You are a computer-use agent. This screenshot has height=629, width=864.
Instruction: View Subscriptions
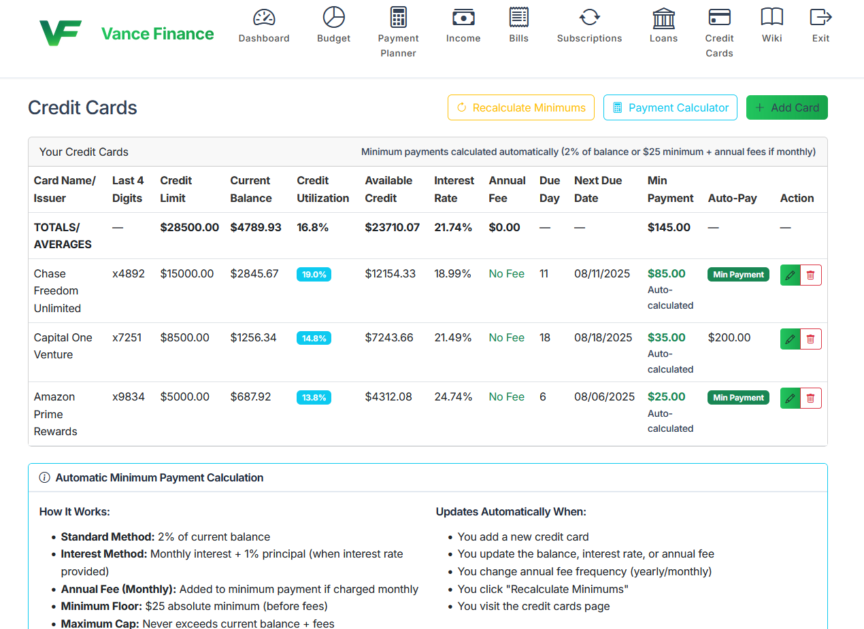(x=589, y=24)
